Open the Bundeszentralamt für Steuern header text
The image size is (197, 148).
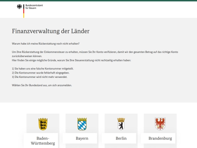point(34,7)
